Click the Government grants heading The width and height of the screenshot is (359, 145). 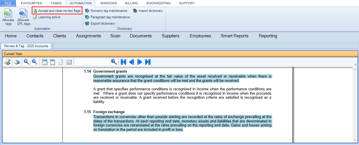click(x=110, y=71)
